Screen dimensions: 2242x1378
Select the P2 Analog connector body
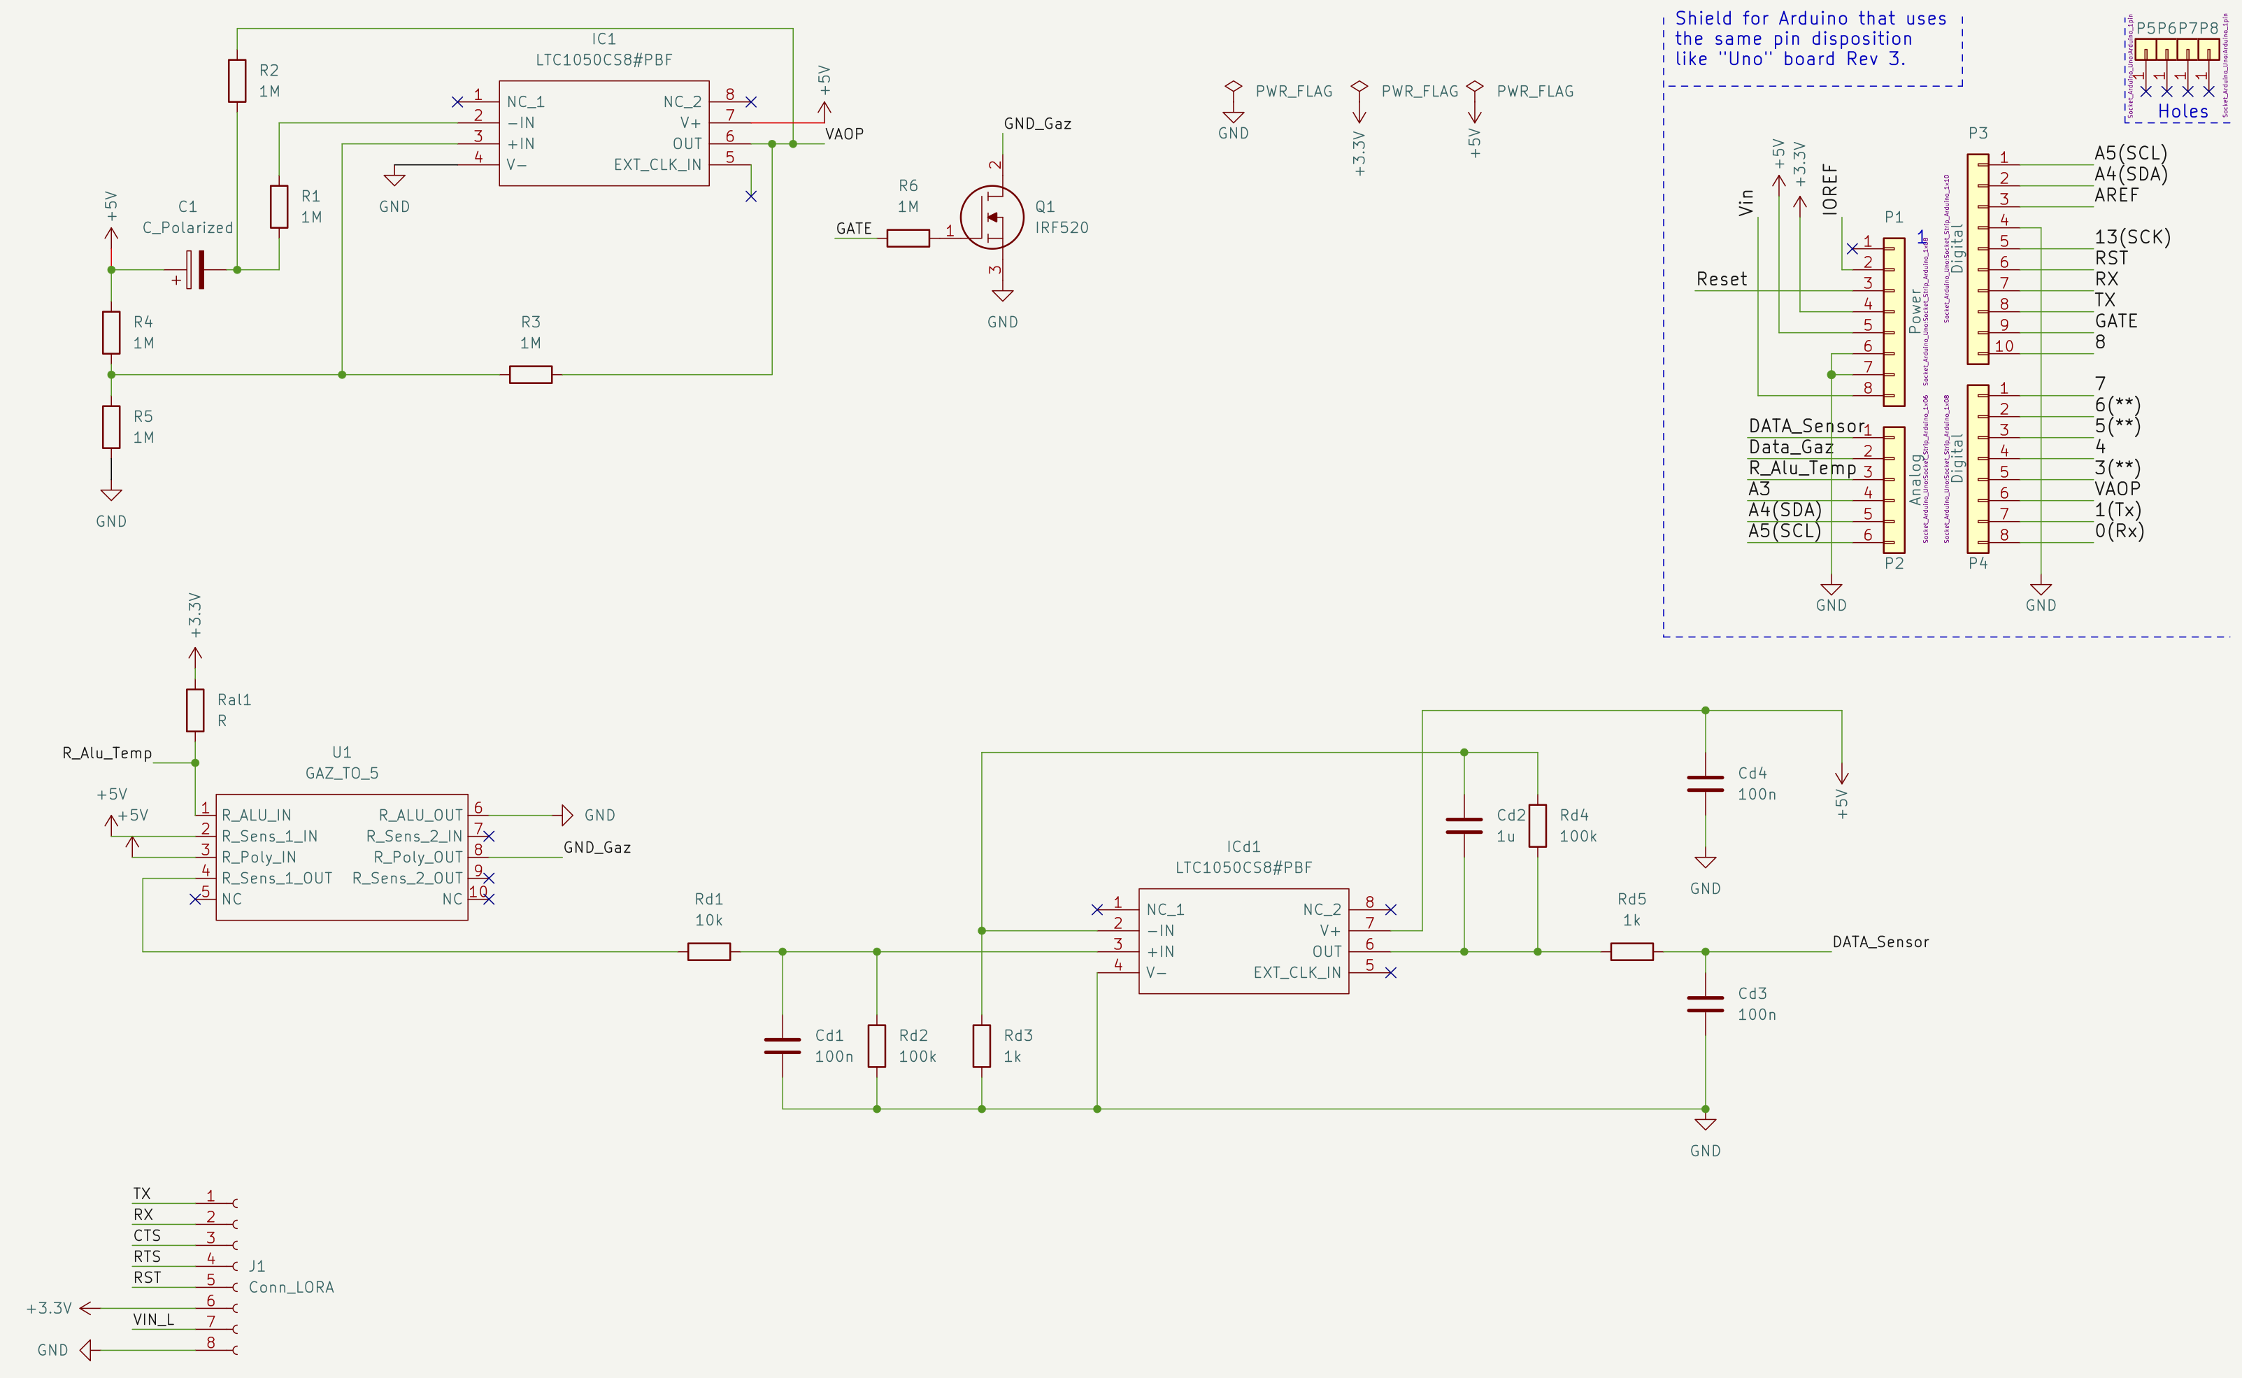[1894, 490]
